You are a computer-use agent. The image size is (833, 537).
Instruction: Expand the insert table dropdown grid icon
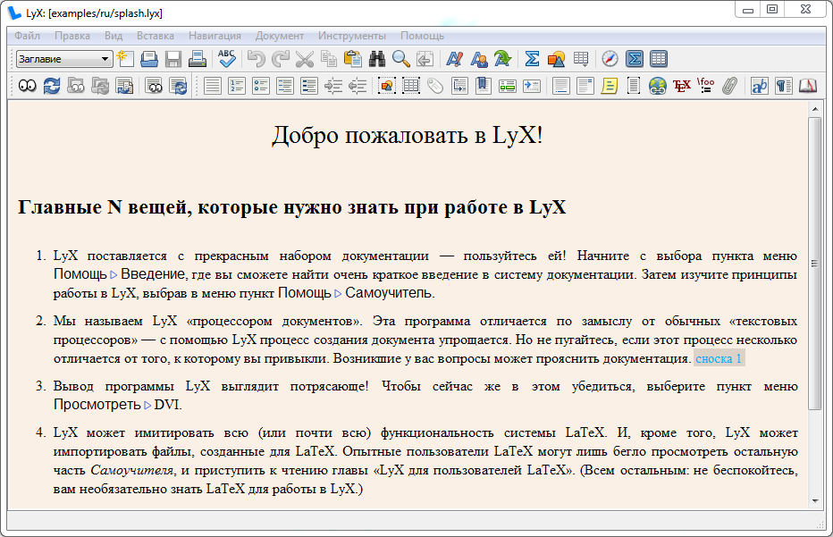581,59
